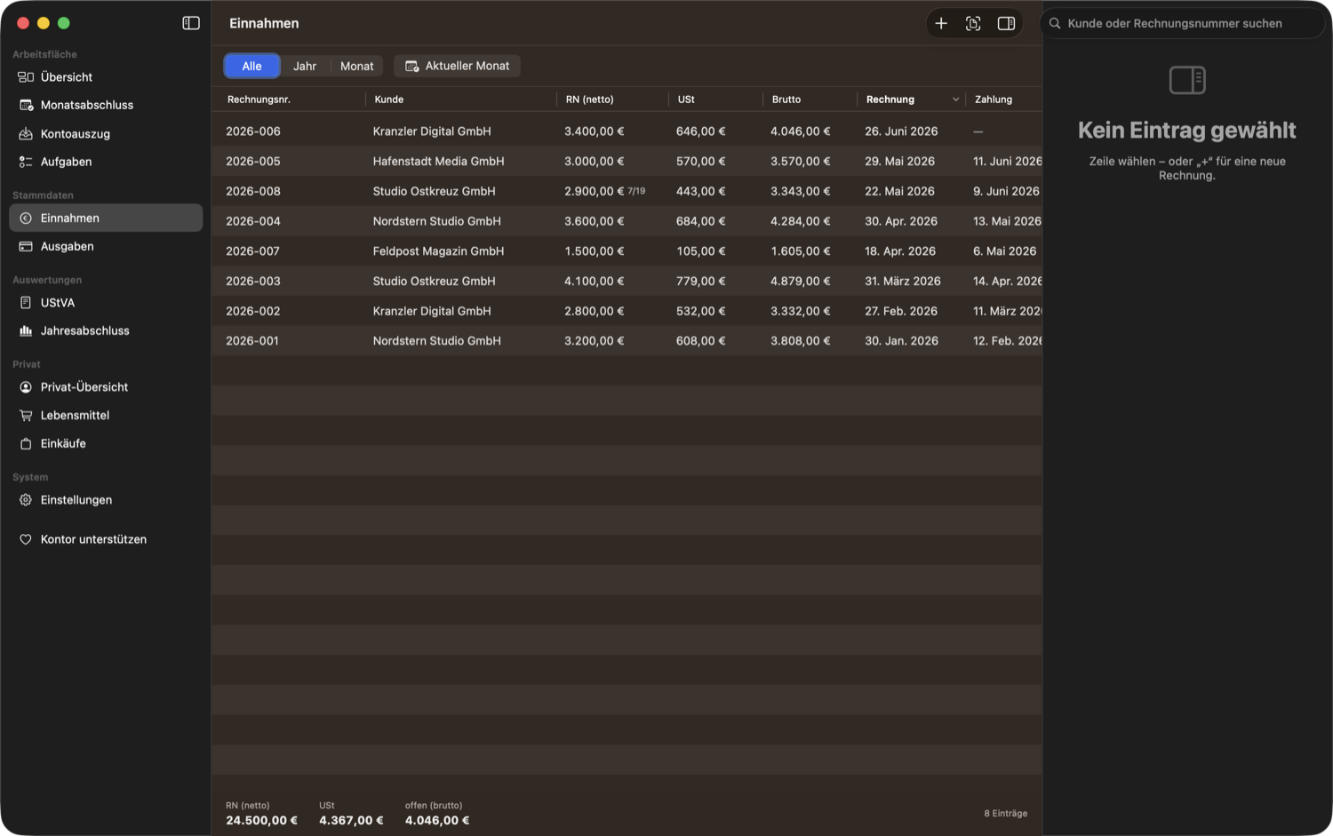Screen dimensions: 1333x836
Task: Select the Monat filter segment
Action: click(357, 66)
